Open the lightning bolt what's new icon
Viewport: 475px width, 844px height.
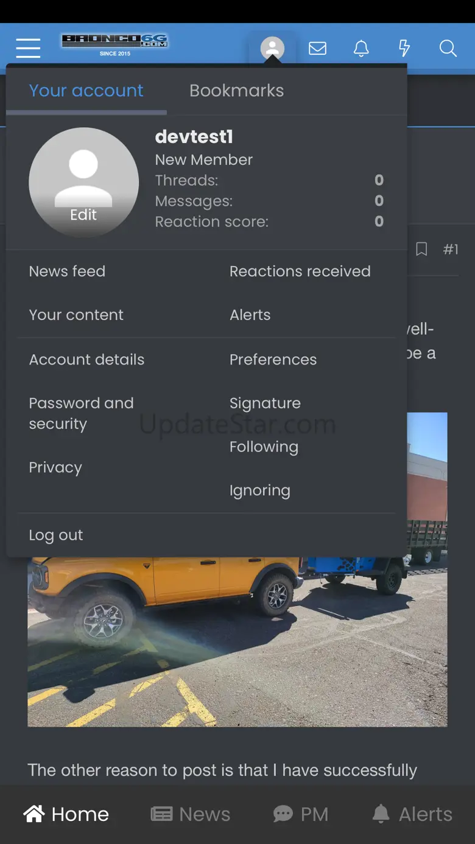404,48
